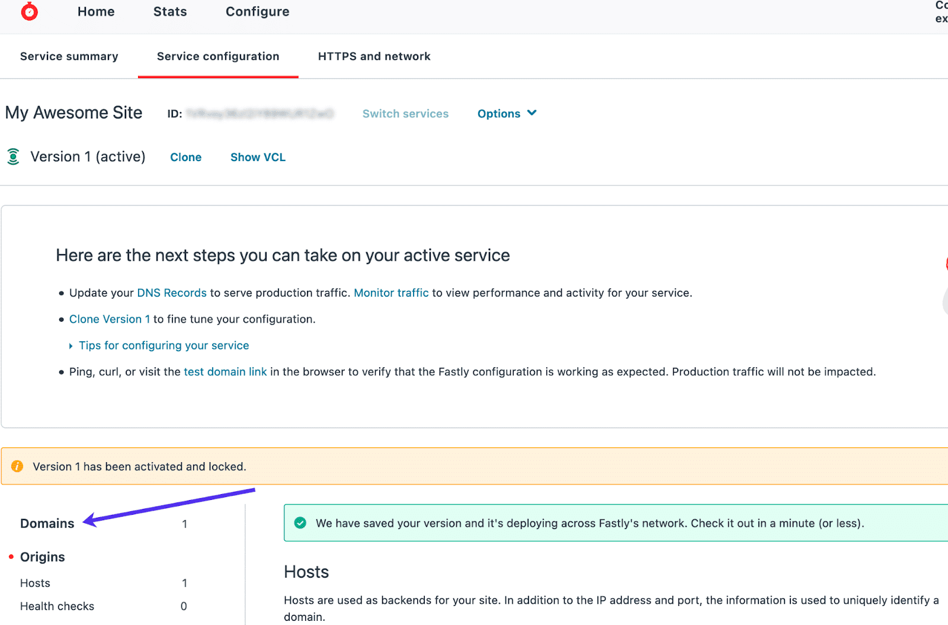Switch to the HTTPS and network tab
The width and height of the screenshot is (948, 625).
pos(374,56)
